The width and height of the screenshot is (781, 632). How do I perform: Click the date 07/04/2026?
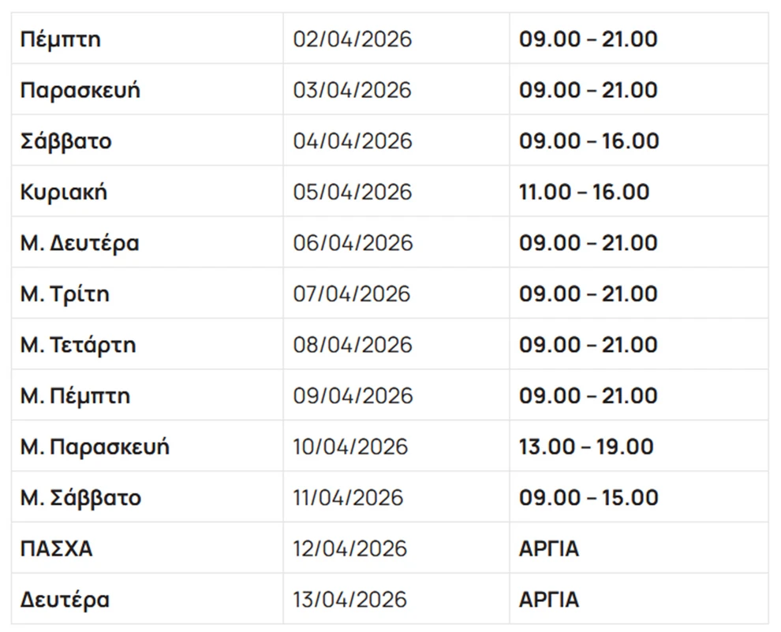pos(352,294)
